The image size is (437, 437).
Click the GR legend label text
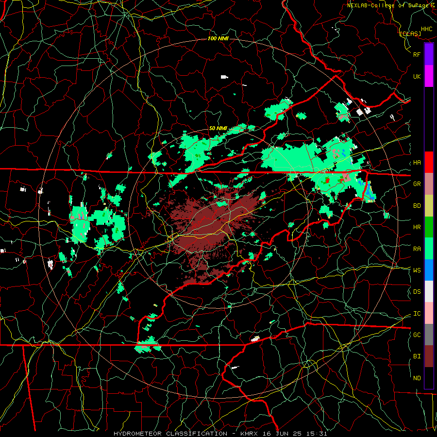(417, 184)
